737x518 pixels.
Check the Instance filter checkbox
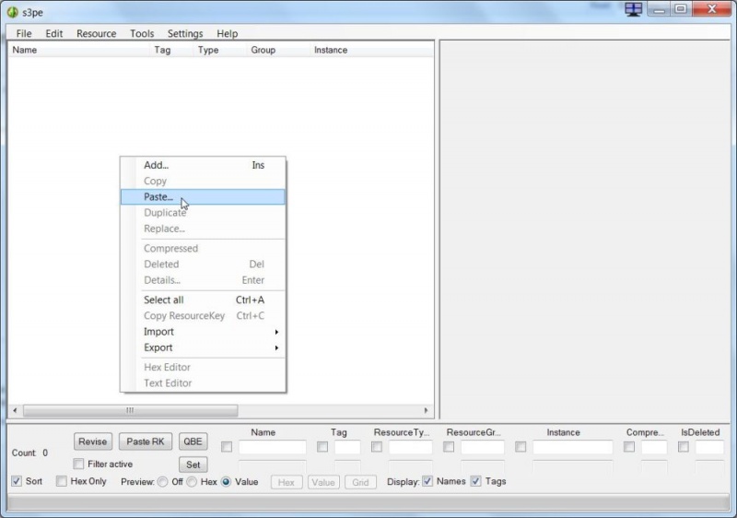[521, 446]
